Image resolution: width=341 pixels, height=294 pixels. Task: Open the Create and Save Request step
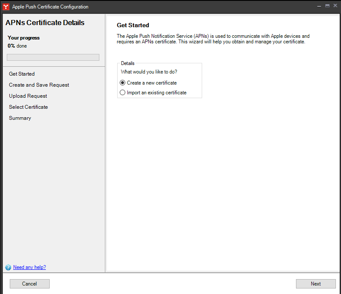pos(39,85)
